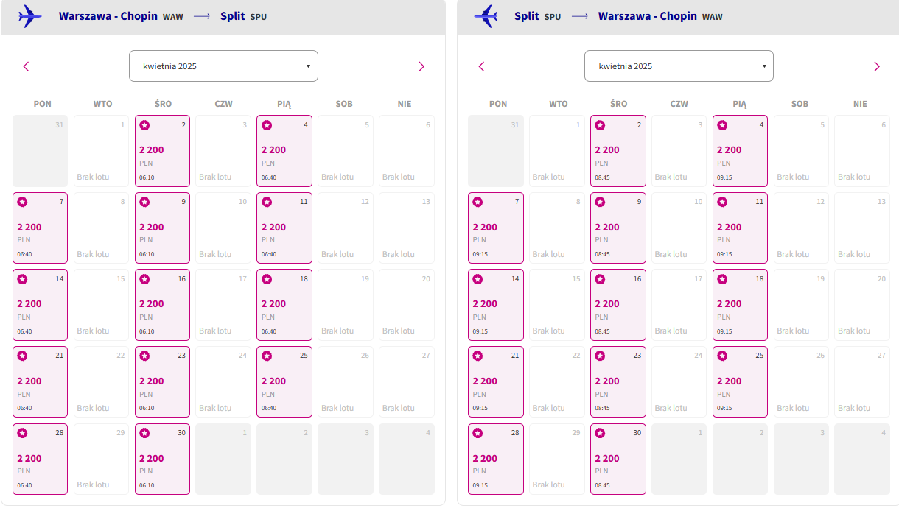The width and height of the screenshot is (899, 514).
Task: Go to next month in return calendar
Action: coord(877,66)
